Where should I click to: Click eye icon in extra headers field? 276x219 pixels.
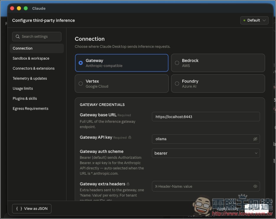click(x=255, y=186)
